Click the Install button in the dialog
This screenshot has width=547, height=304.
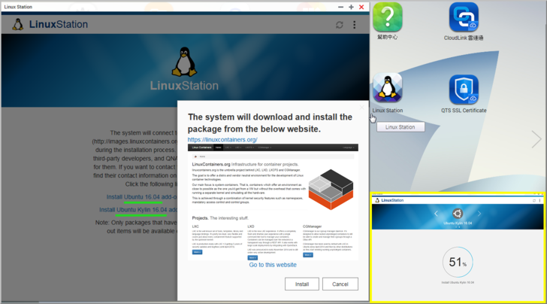[x=302, y=284]
